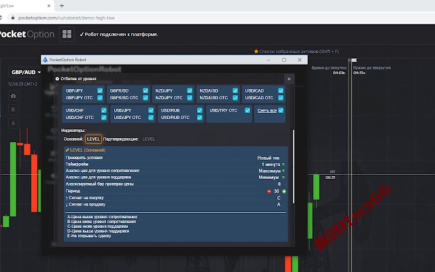The height and width of the screenshot is (272, 435).
Task: Toggle the USD/JPY OTC checkbox
Action: click(x=151, y=118)
